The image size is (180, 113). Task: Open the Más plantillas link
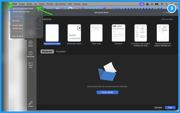click(x=167, y=19)
